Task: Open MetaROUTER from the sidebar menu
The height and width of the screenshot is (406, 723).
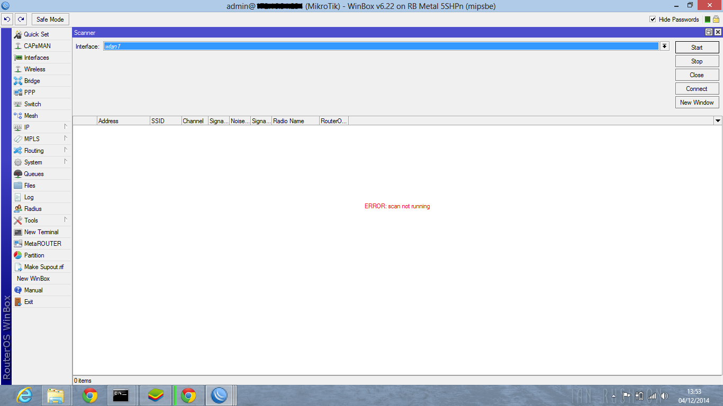Action: 41,244
